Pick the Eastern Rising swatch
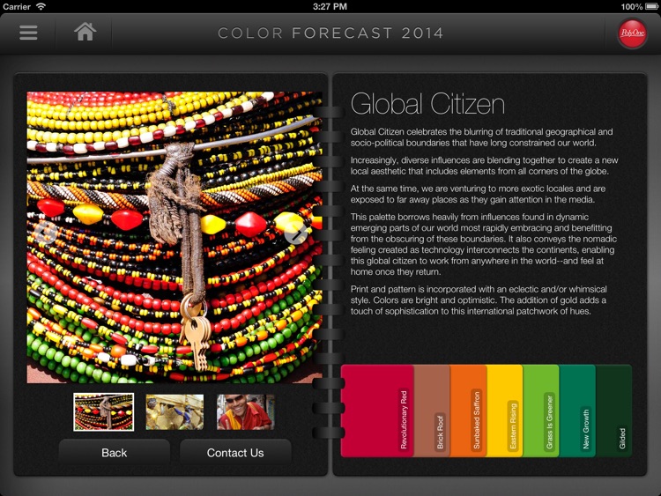661x496 pixels. click(x=505, y=411)
